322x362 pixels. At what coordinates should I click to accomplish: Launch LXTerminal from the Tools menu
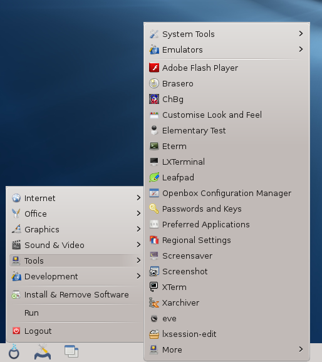coord(227,162)
